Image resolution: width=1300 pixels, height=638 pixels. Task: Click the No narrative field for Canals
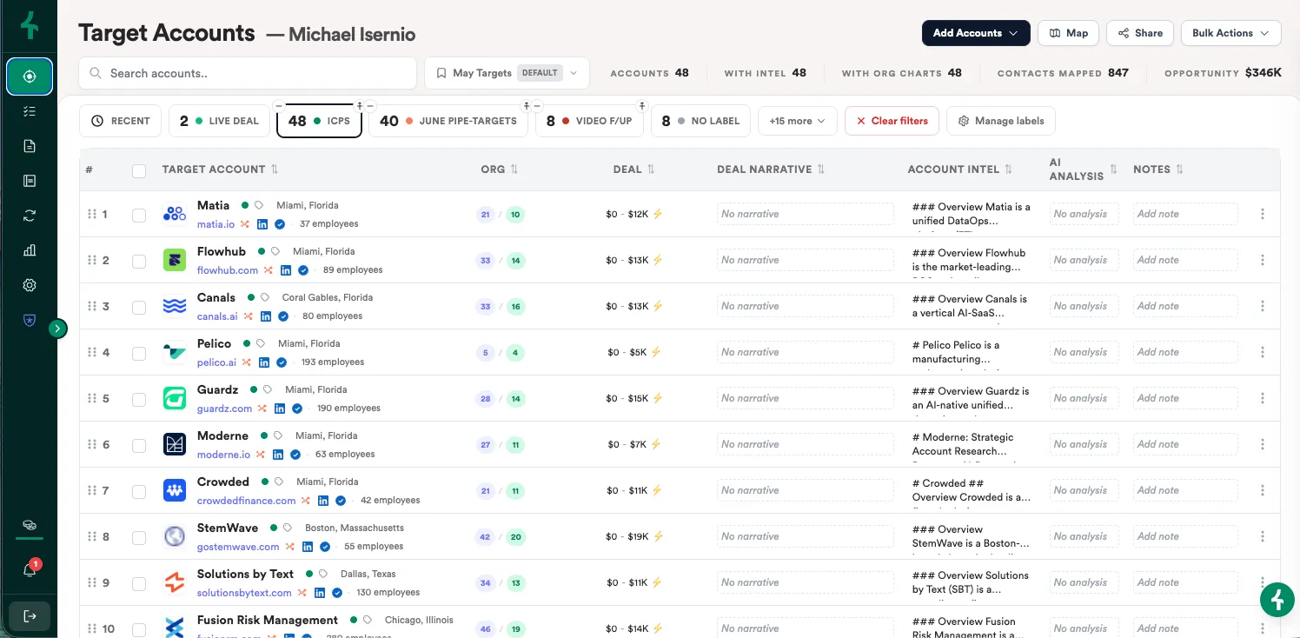pos(806,306)
